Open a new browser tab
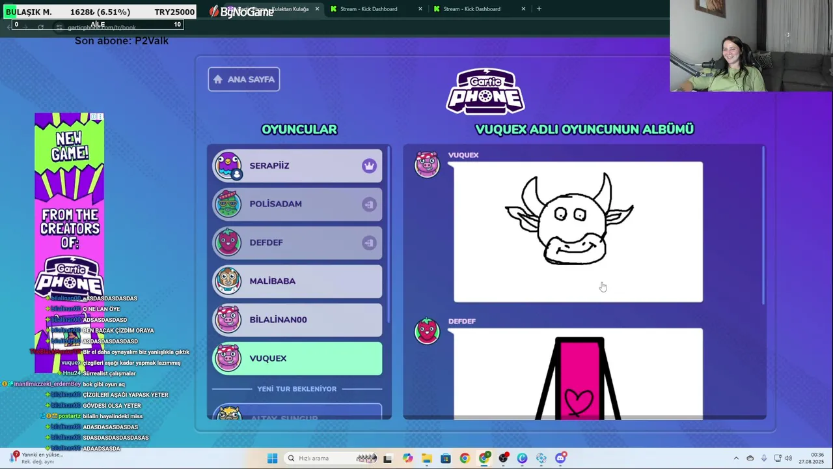833x469 pixels. tap(539, 9)
